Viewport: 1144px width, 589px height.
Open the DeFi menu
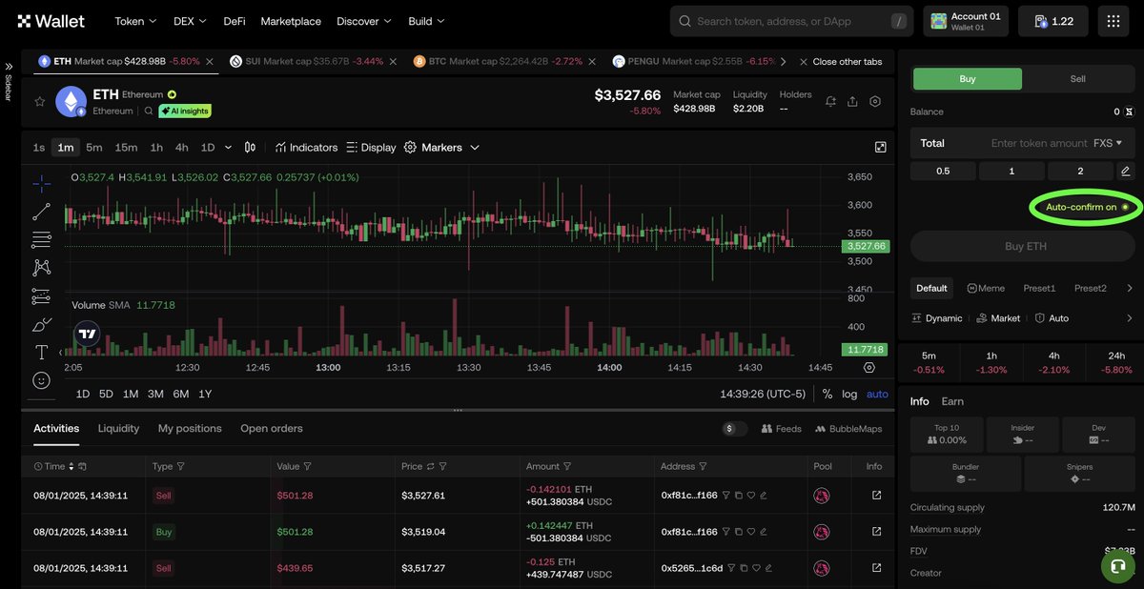234,21
